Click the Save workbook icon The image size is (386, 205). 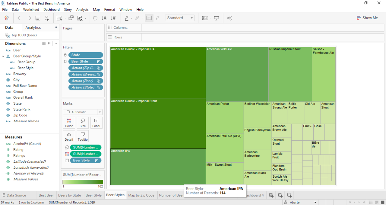click(x=38, y=18)
